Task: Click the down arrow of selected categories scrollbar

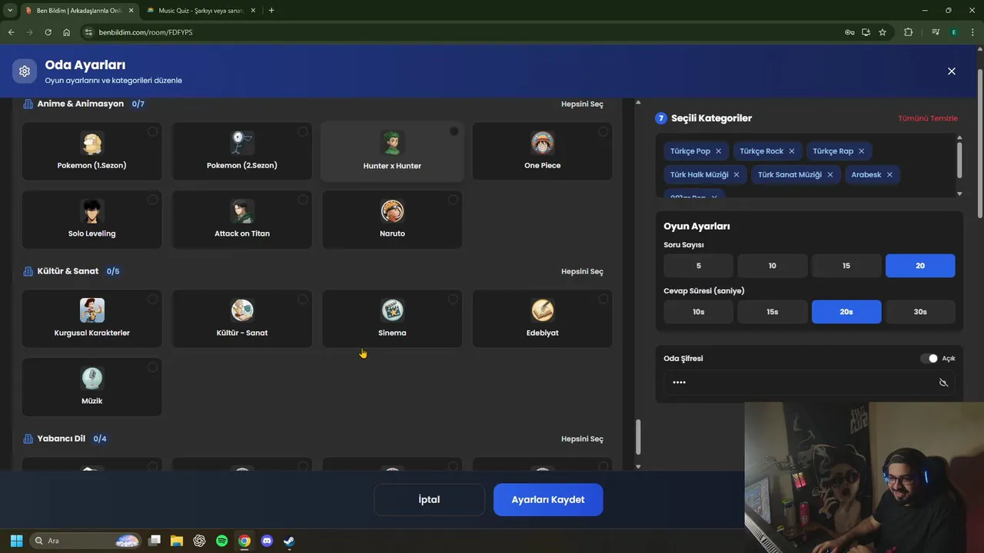Action: pos(959,194)
